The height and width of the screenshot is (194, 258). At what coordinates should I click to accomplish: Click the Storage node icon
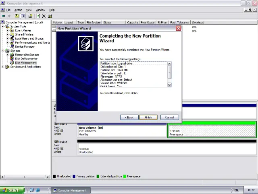click(7, 51)
